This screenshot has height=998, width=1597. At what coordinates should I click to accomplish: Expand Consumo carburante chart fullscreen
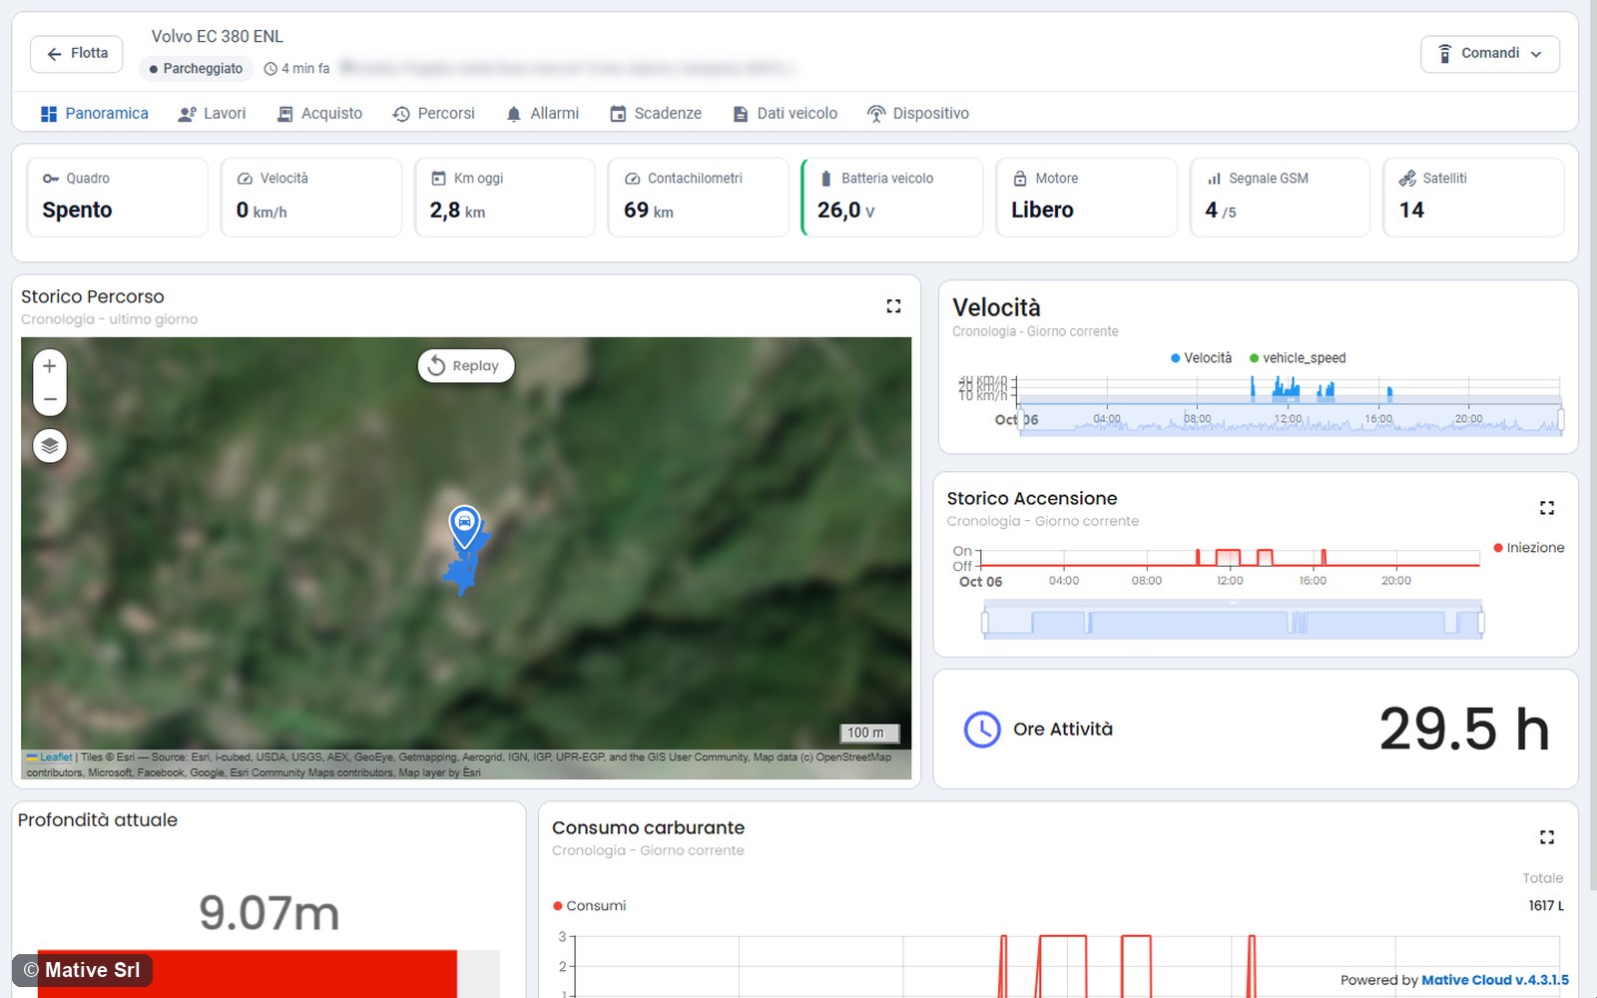point(1546,837)
